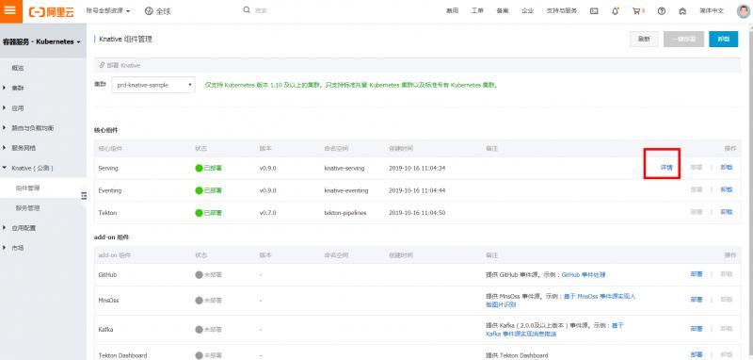
Task: Open the 简体中文 language selector
Action: (x=712, y=10)
